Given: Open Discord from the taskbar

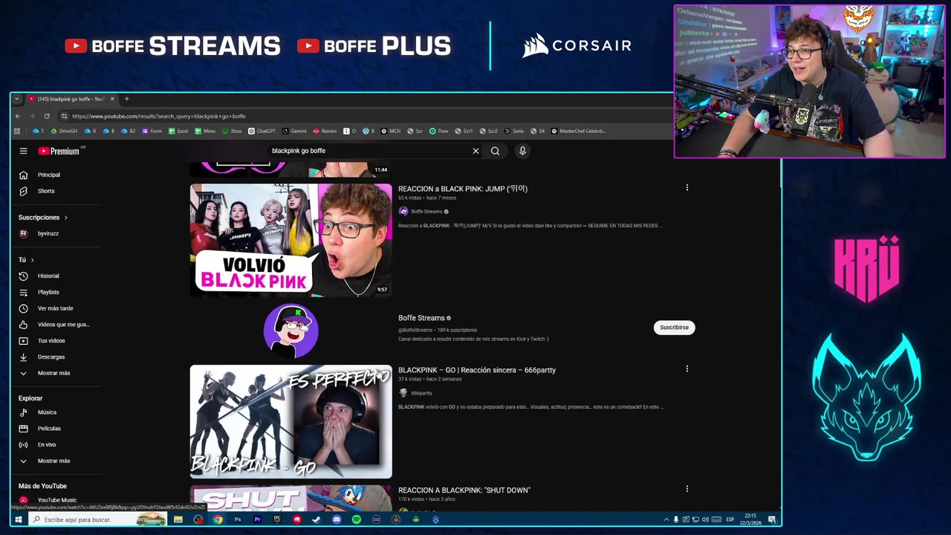Looking at the screenshot, I should click(x=337, y=519).
